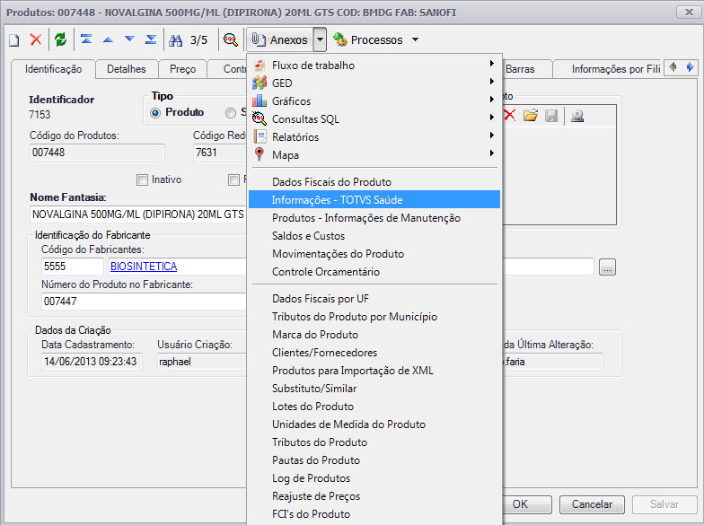Go to first record icon
Image resolution: width=704 pixels, height=525 pixels.
click(x=86, y=39)
